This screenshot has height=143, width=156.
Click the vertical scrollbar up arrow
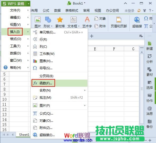(142, 52)
